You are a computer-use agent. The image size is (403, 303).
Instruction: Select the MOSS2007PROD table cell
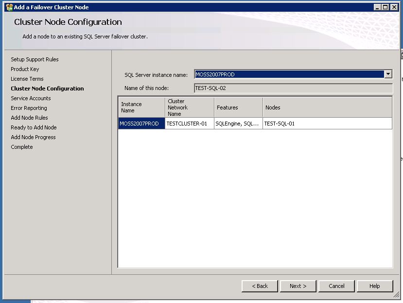(141, 124)
